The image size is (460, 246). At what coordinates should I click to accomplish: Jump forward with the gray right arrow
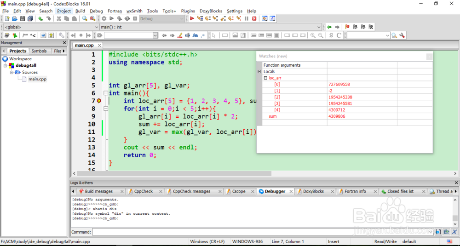click(x=337, y=27)
